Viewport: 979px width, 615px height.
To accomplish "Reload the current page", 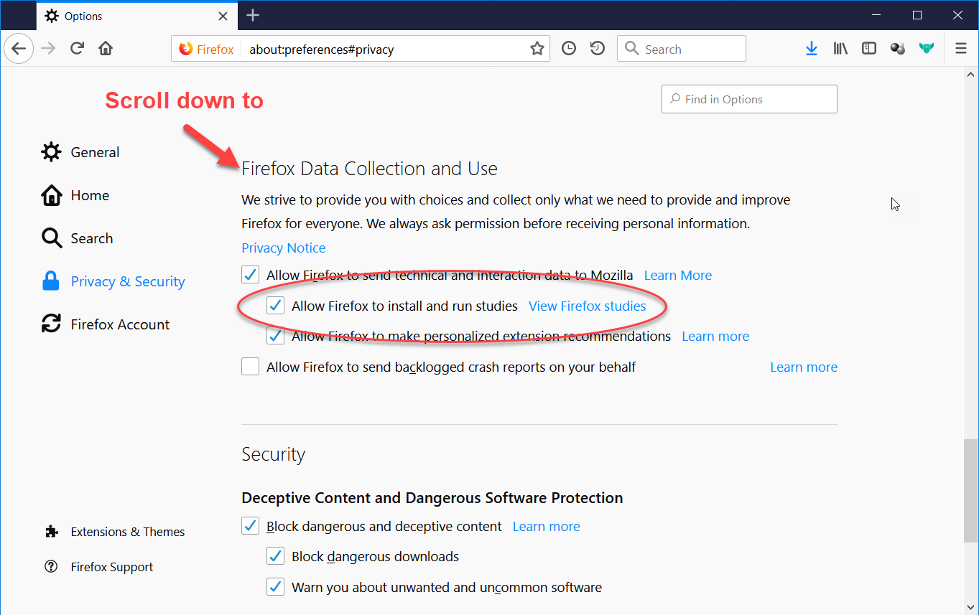I will pyautogui.click(x=77, y=48).
